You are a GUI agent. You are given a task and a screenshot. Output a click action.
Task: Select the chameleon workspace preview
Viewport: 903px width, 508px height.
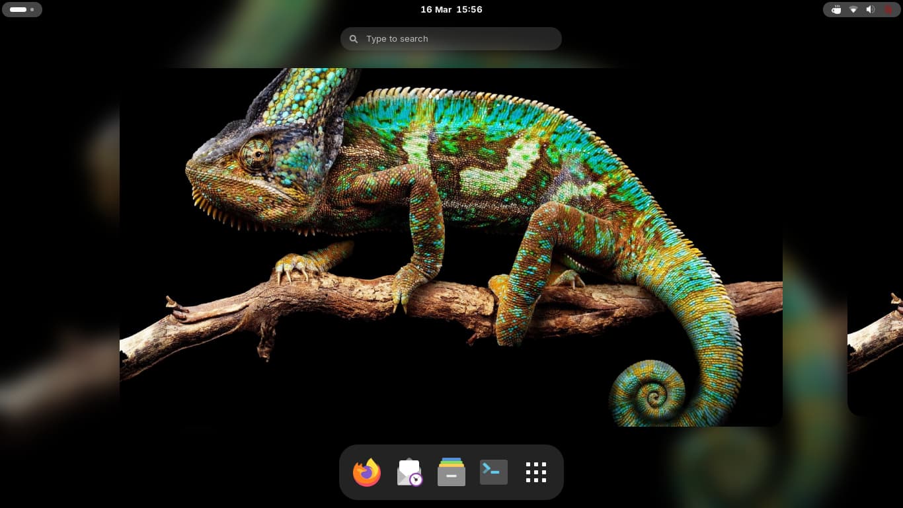pyautogui.click(x=451, y=331)
